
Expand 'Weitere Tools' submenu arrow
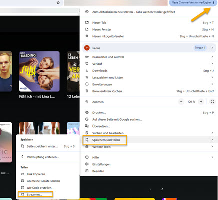212,147
